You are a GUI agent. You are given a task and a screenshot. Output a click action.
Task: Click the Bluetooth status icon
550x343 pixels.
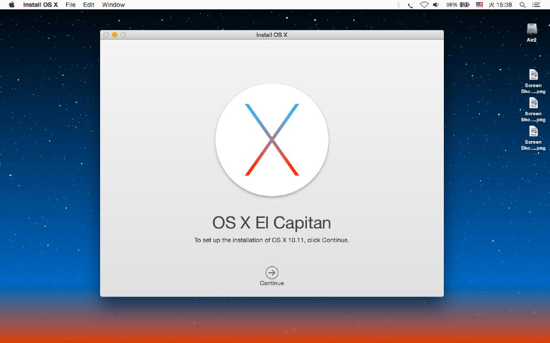398,4
